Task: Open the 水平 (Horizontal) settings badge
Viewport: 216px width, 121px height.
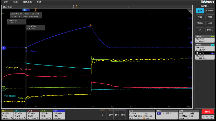Action: [142, 115]
